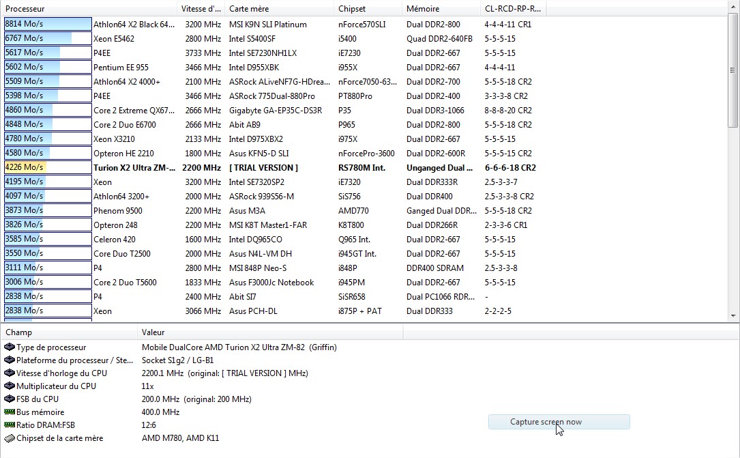Sort by the Processeur column header
Image resolution: width=740 pixels, height=458 pixels.
89,8
